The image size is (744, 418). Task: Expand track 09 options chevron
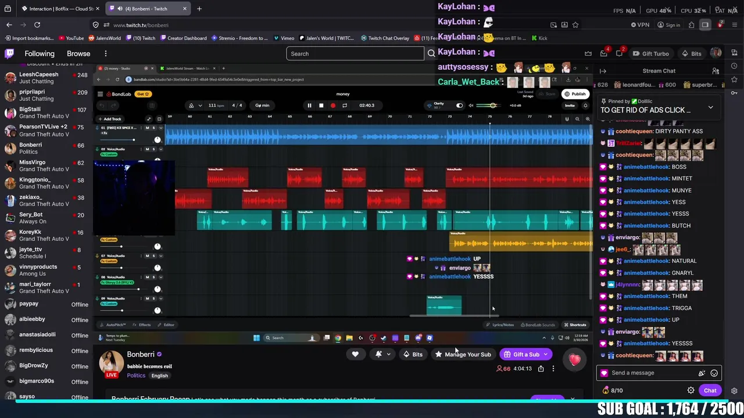[160, 298]
